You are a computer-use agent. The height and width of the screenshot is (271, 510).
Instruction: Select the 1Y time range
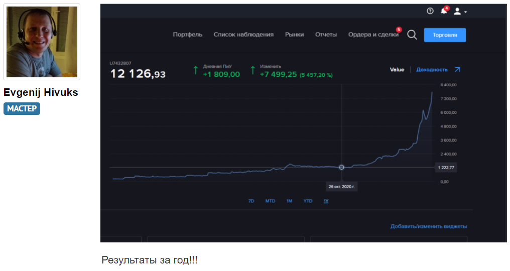click(326, 201)
